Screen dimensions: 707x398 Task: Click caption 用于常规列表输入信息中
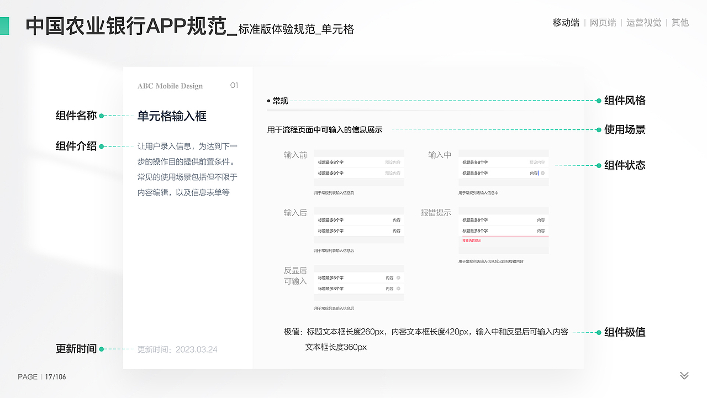pos(478,193)
